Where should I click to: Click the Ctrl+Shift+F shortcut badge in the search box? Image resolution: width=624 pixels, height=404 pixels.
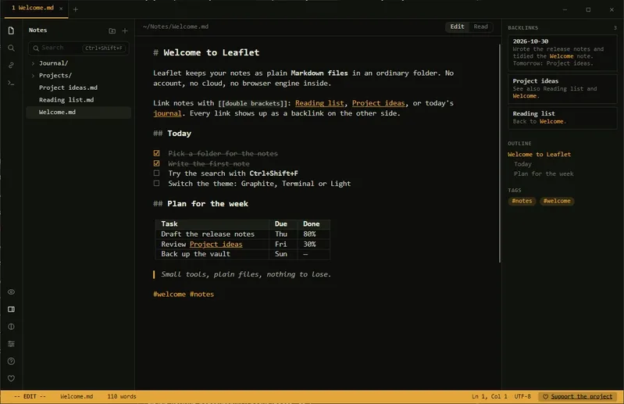104,48
